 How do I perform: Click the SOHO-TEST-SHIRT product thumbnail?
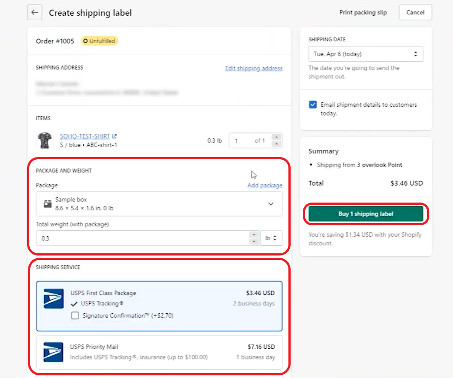[44, 140]
